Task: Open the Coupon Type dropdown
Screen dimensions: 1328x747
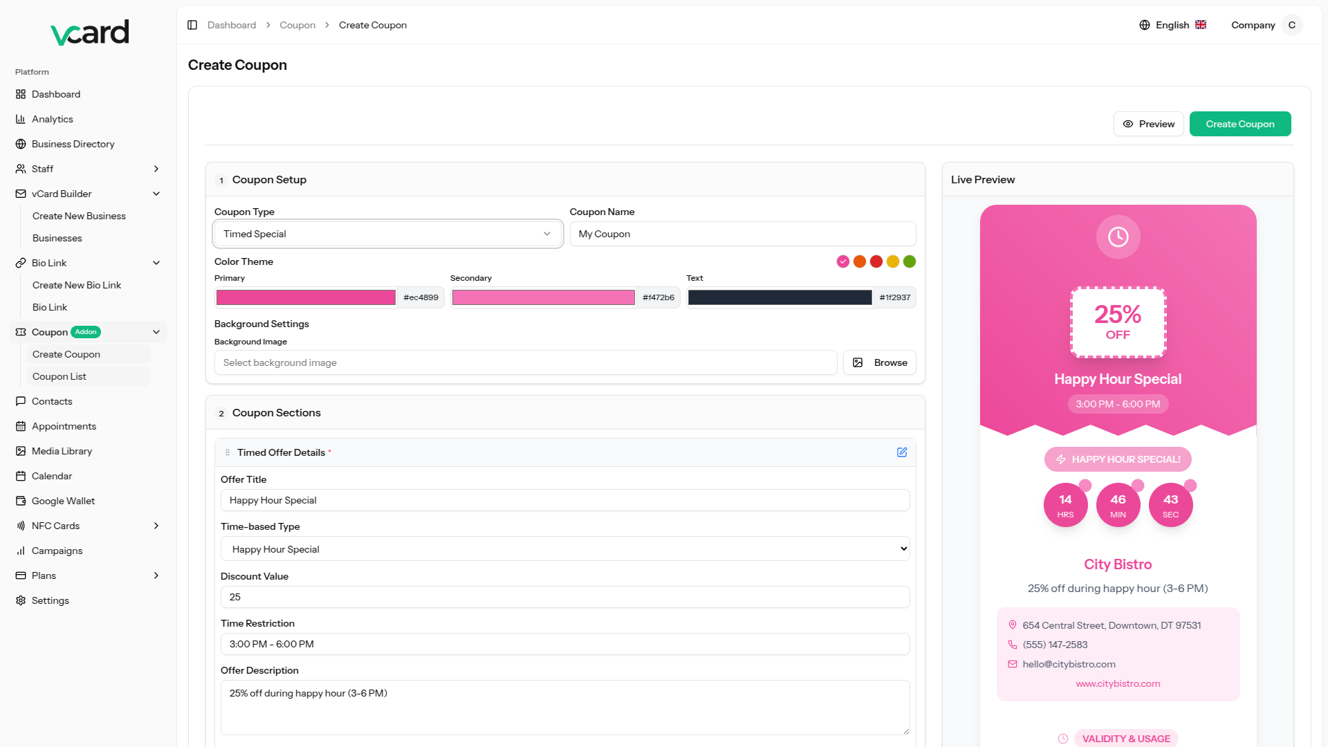Action: coord(387,234)
